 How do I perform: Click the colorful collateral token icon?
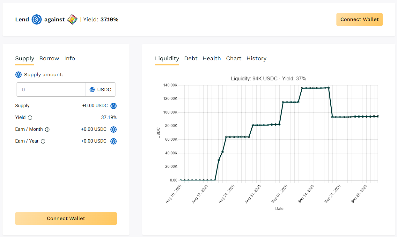coord(72,20)
